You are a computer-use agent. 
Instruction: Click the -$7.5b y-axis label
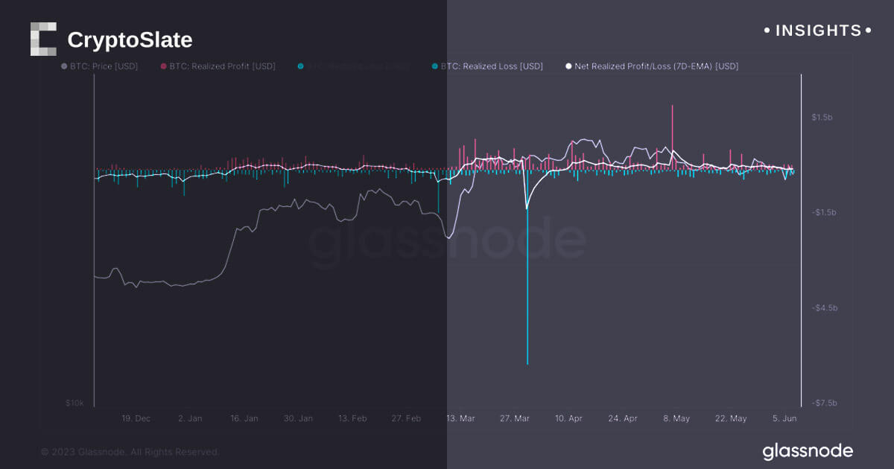pos(824,403)
